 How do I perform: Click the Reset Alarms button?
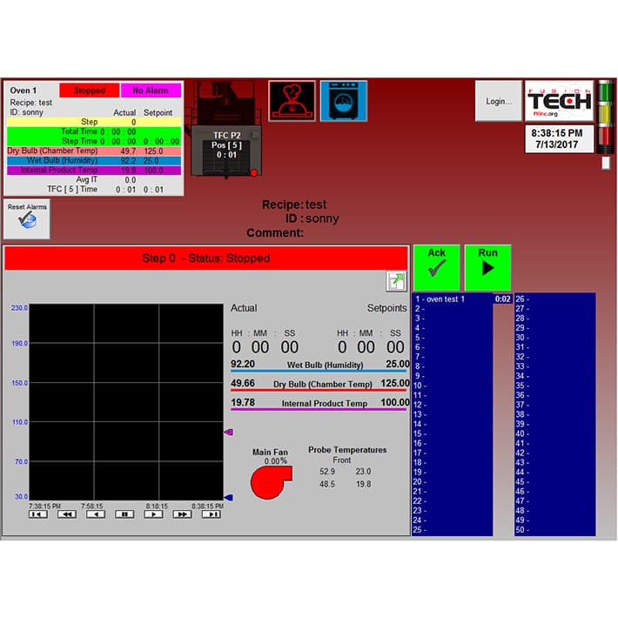[x=27, y=218]
